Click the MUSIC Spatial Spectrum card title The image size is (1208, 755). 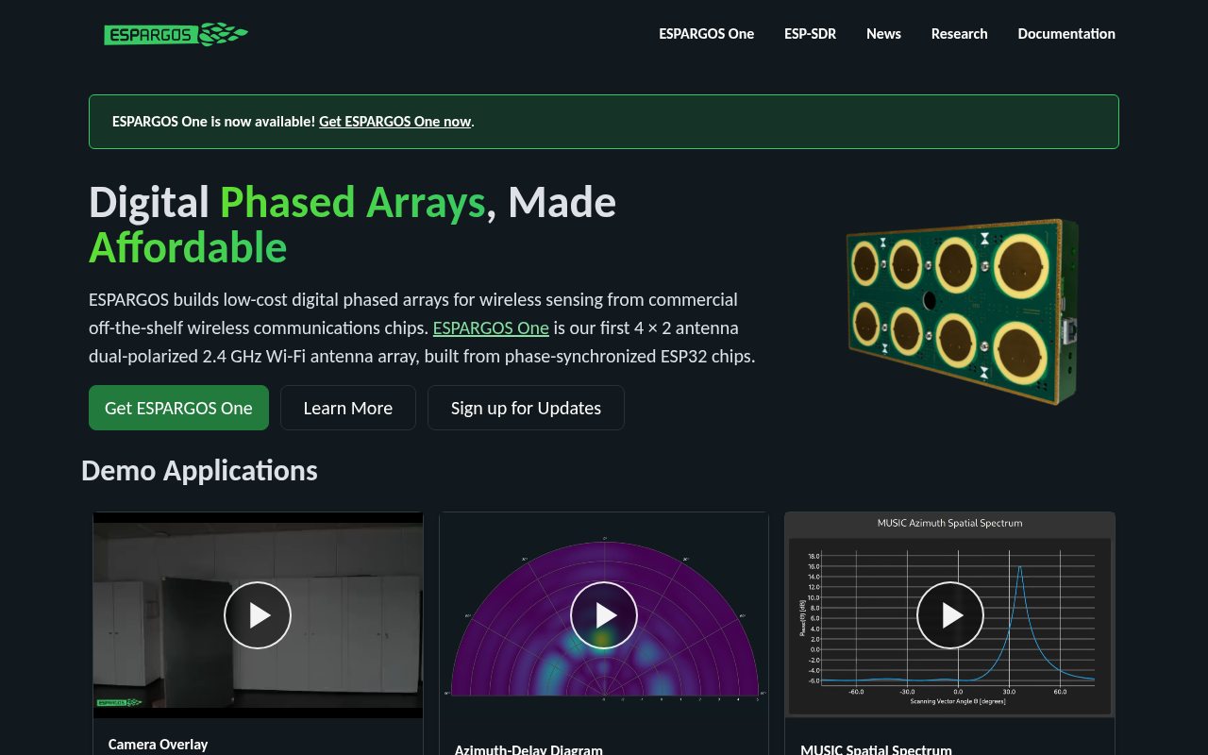click(x=876, y=749)
